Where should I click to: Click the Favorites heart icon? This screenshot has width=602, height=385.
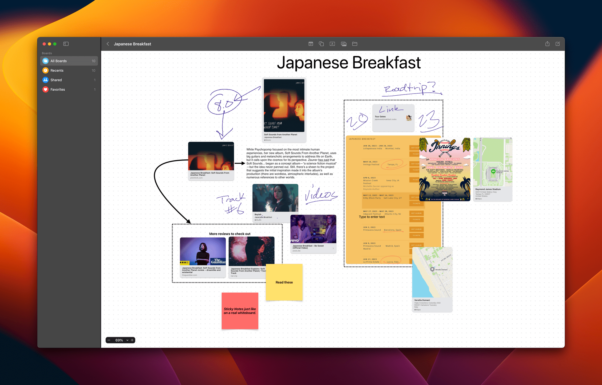point(46,90)
